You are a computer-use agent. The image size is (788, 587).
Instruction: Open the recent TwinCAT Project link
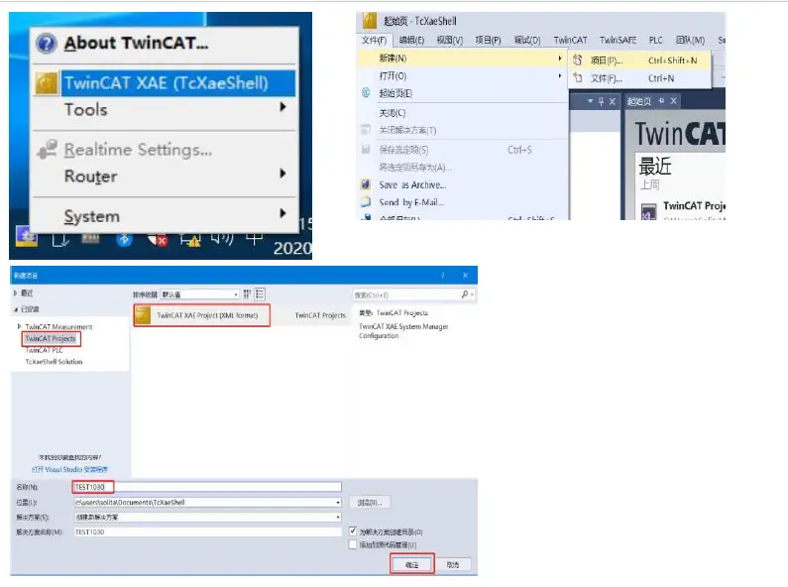pos(694,205)
